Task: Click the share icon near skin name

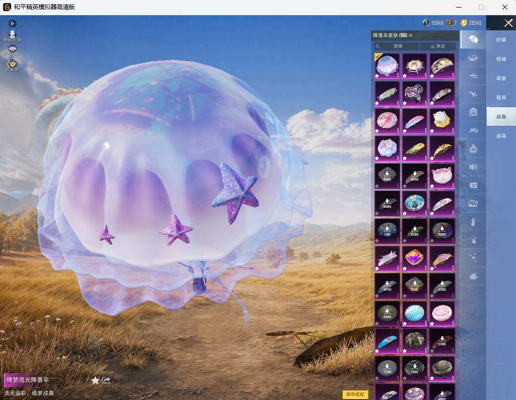Action: click(106, 381)
